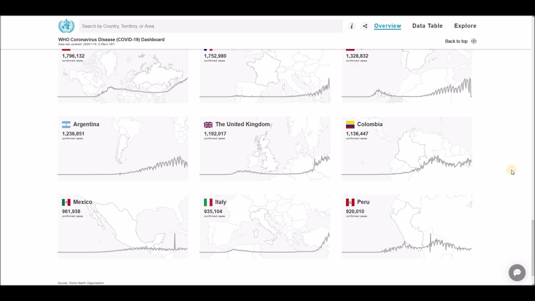Click the Back to top link
535x301 pixels.
tap(456, 41)
